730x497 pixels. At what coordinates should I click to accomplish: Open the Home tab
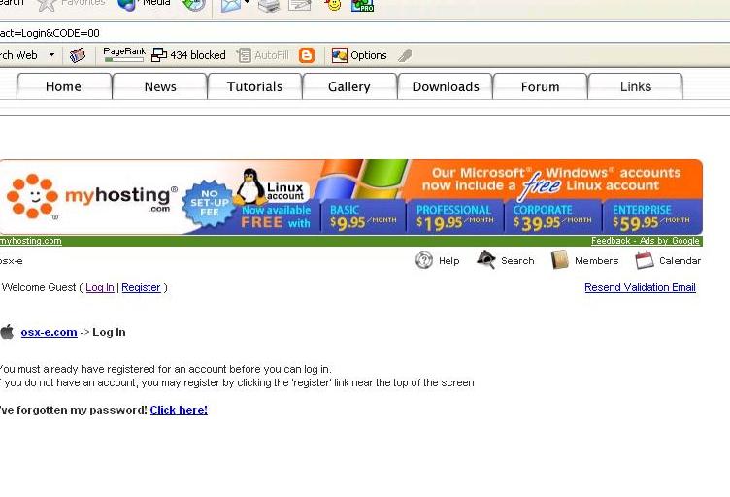[x=64, y=86]
